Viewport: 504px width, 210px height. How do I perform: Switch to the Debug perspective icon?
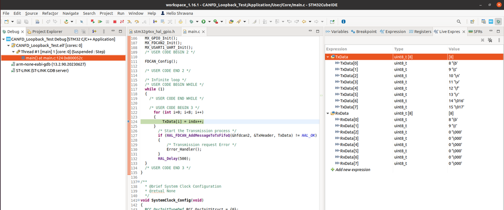pyautogui.click(x=499, y=22)
